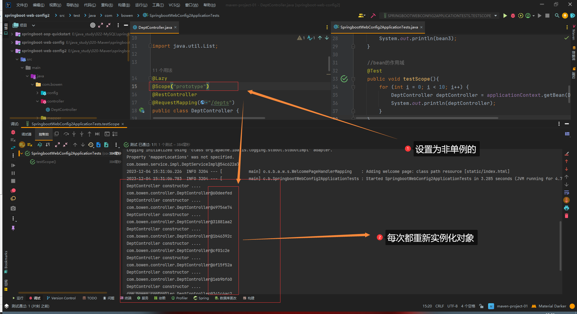Viewport: 577px width, 314px height.
Task: Switch to the DeptController.java editor tab
Action: (155, 27)
